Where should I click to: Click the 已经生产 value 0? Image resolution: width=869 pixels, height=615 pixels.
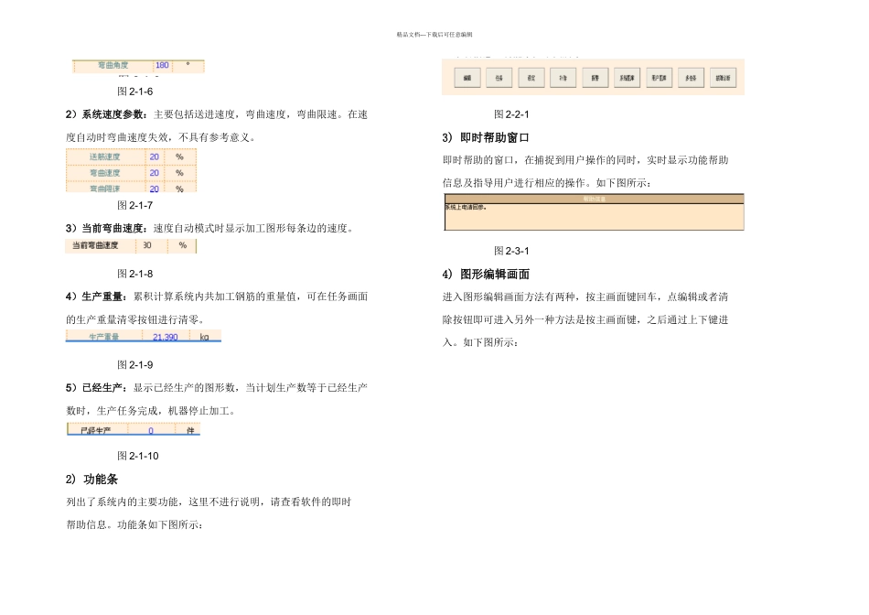tap(151, 430)
